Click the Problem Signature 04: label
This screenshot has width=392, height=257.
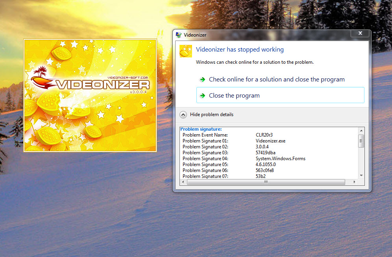[205, 159]
